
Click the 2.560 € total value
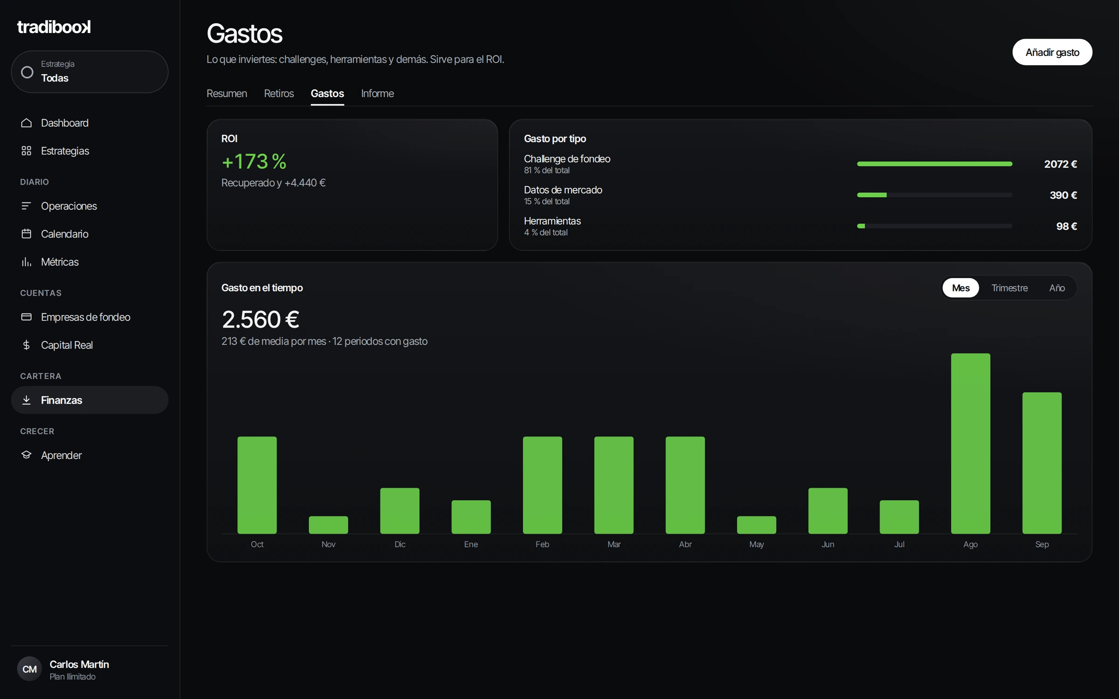(x=260, y=320)
